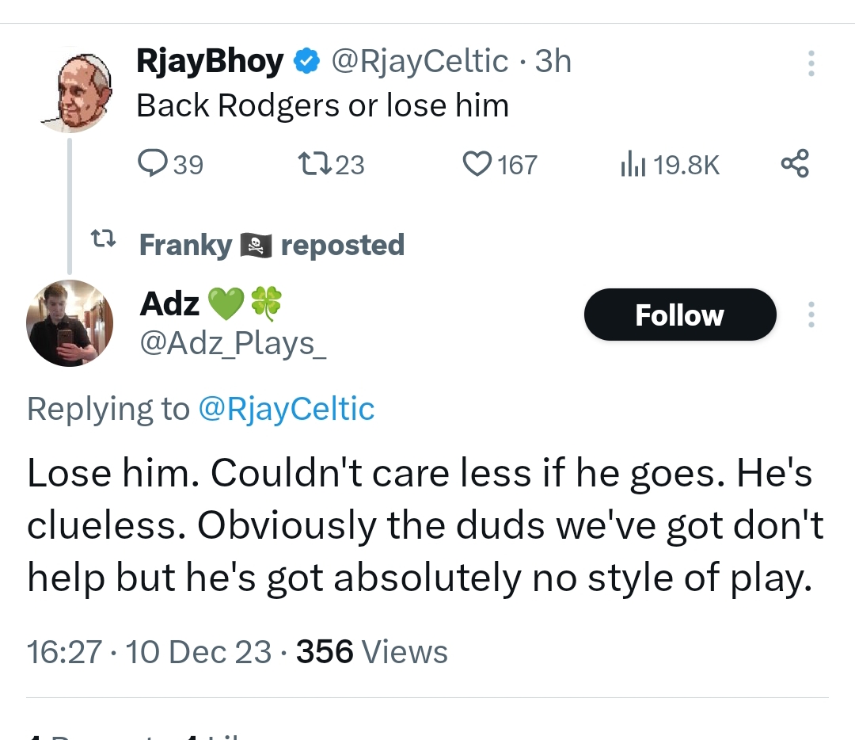This screenshot has height=740, width=855.
Task: Click the RjayBhoy display name
Action: [x=210, y=62]
